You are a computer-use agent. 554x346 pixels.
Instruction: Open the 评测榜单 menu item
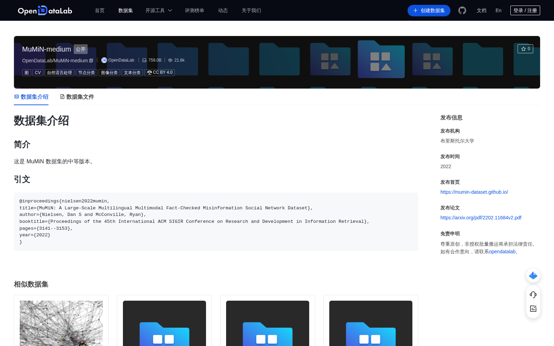tap(195, 10)
